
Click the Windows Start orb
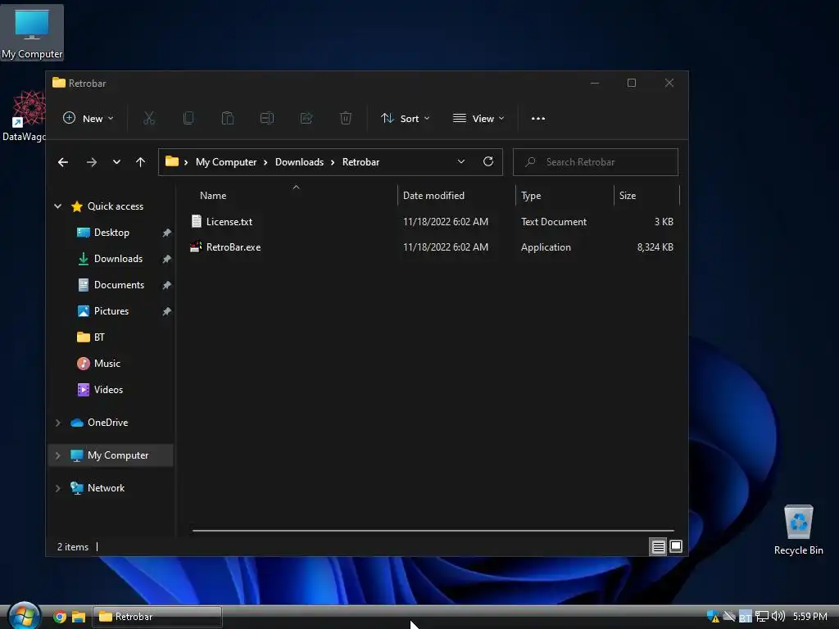pyautogui.click(x=24, y=616)
